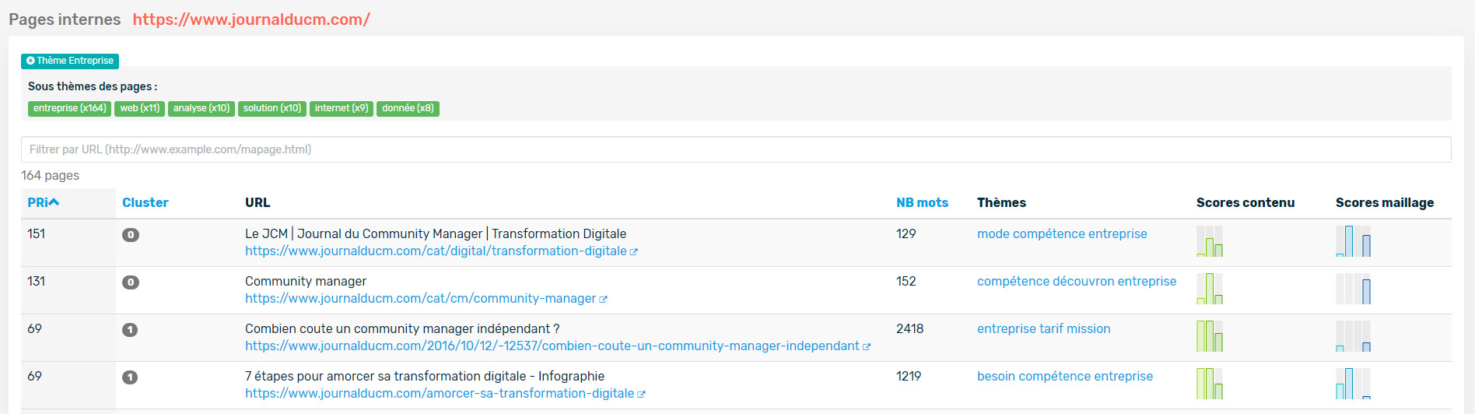The height and width of the screenshot is (414, 1475).
Task: Click cluster badge 0 in first row
Action: pos(131,234)
